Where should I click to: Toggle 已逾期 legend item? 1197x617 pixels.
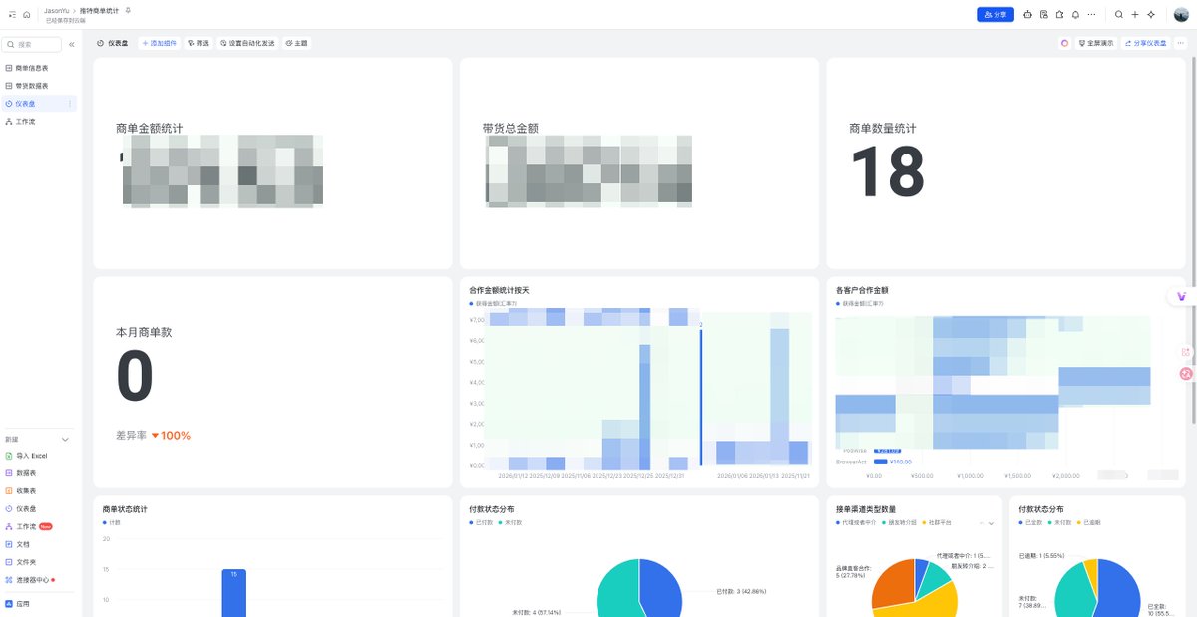tap(1089, 522)
